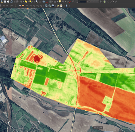Click the self-snapping icon at toolbar end
This screenshot has width=135, height=132.
[116, 1]
